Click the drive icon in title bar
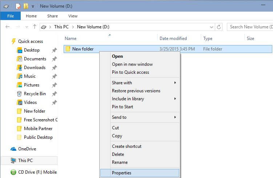The width and height of the screenshot is (273, 178). tap(6, 6)
